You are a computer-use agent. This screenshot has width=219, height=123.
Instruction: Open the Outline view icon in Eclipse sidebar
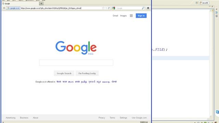pyautogui.click(x=217, y=13)
